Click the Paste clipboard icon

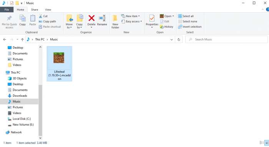[x=33, y=18]
